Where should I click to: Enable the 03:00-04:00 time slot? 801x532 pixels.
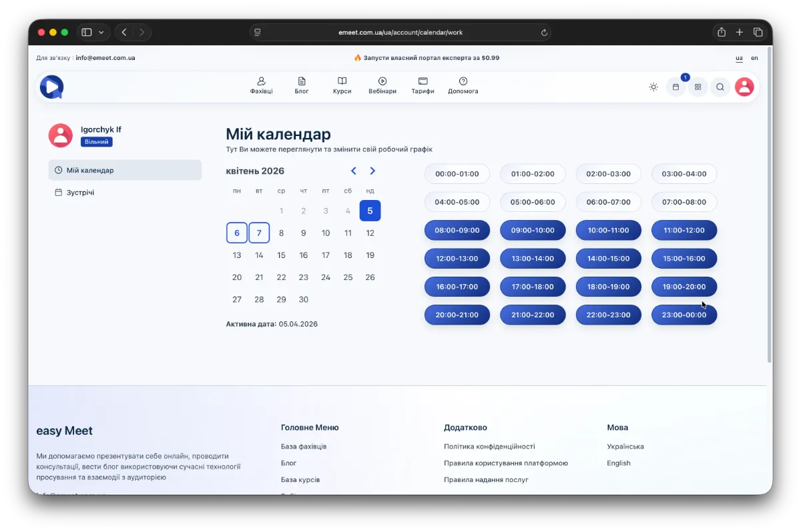pyautogui.click(x=684, y=174)
